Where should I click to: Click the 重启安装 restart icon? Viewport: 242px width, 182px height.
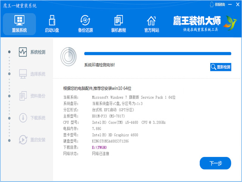[x=23, y=139]
